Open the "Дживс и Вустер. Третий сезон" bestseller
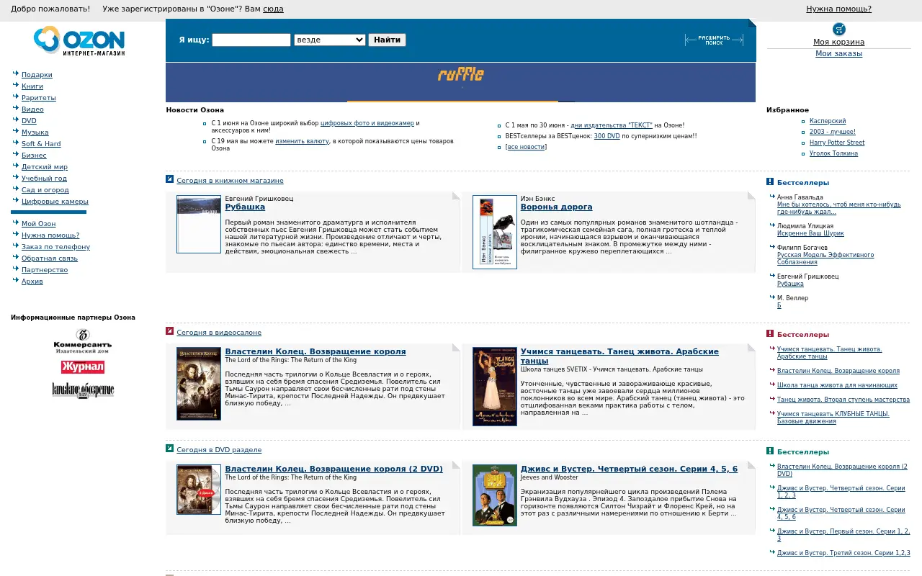Viewport: 922px width, 576px height. pos(843,553)
